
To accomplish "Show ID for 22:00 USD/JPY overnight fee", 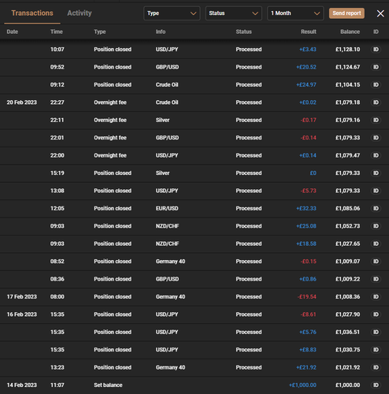I will (376, 155).
